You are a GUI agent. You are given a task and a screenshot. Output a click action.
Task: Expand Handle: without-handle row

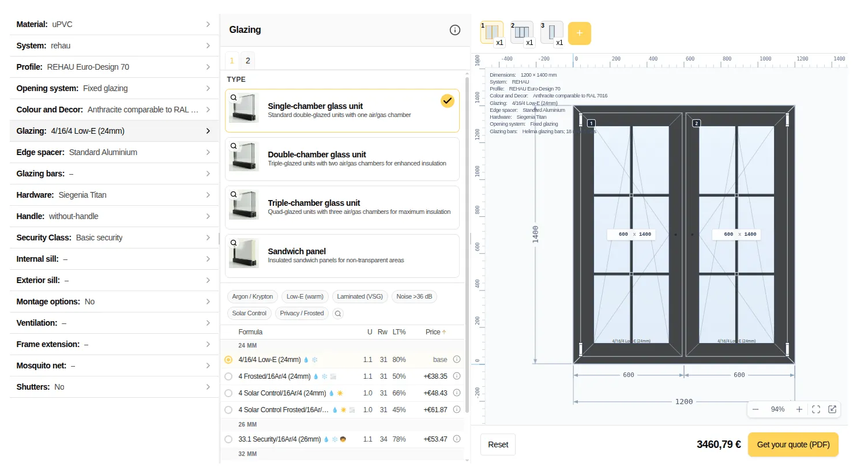(113, 216)
